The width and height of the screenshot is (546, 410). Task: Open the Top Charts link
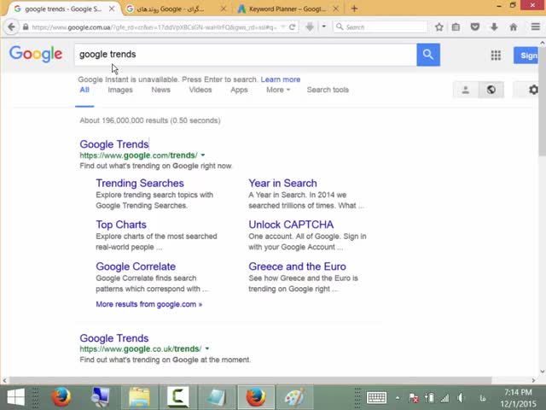121,225
